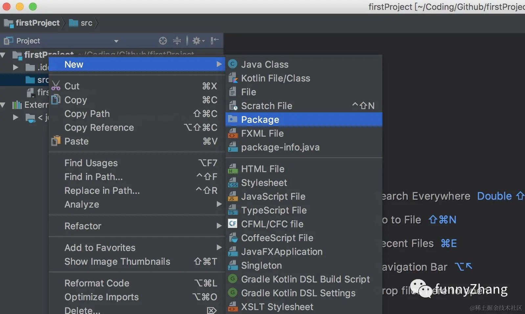525x314 pixels.
Task: Click the hide Project panel icon
Action: coord(215,41)
